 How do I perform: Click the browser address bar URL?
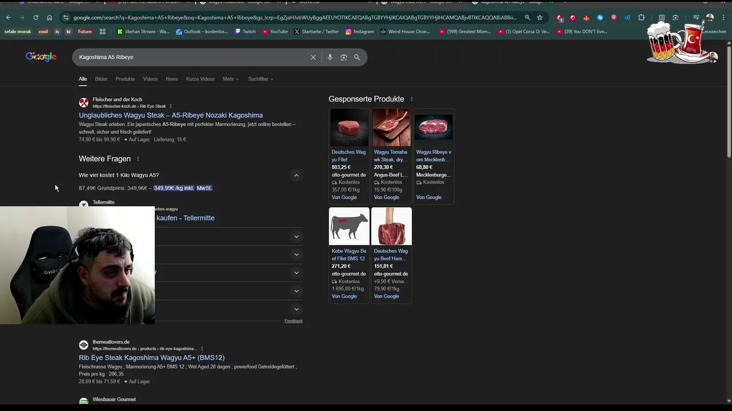point(295,18)
